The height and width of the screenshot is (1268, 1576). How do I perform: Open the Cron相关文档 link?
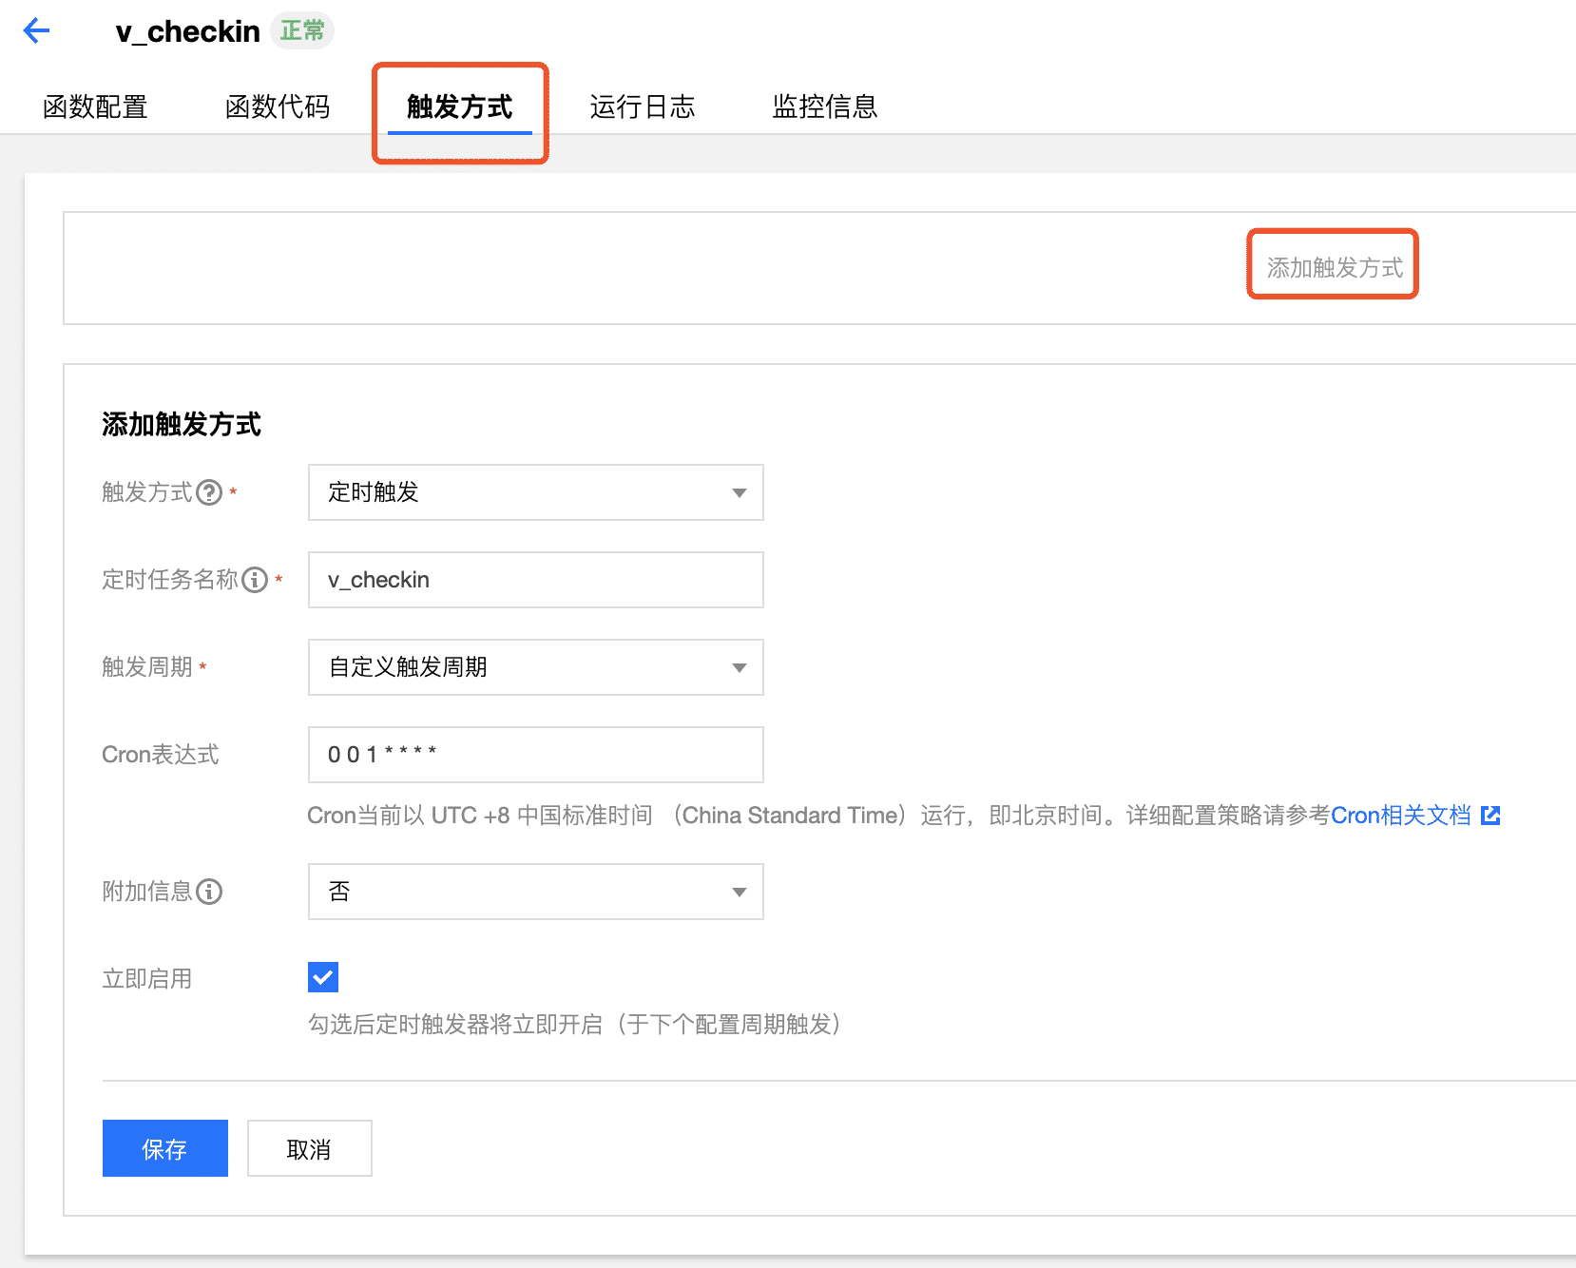pyautogui.click(x=1400, y=816)
